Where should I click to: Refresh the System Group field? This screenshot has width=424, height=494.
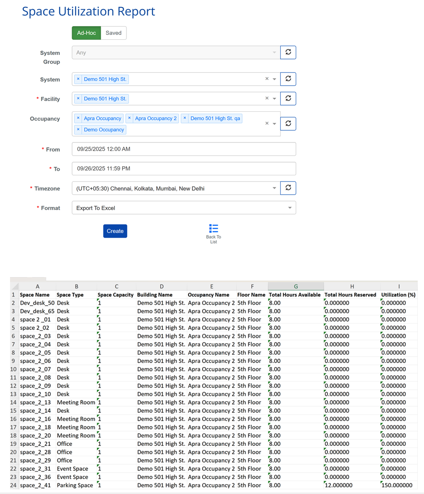coord(288,52)
